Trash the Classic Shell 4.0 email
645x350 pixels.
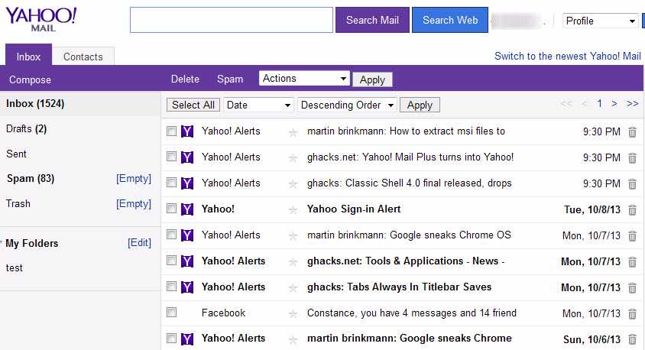[632, 184]
